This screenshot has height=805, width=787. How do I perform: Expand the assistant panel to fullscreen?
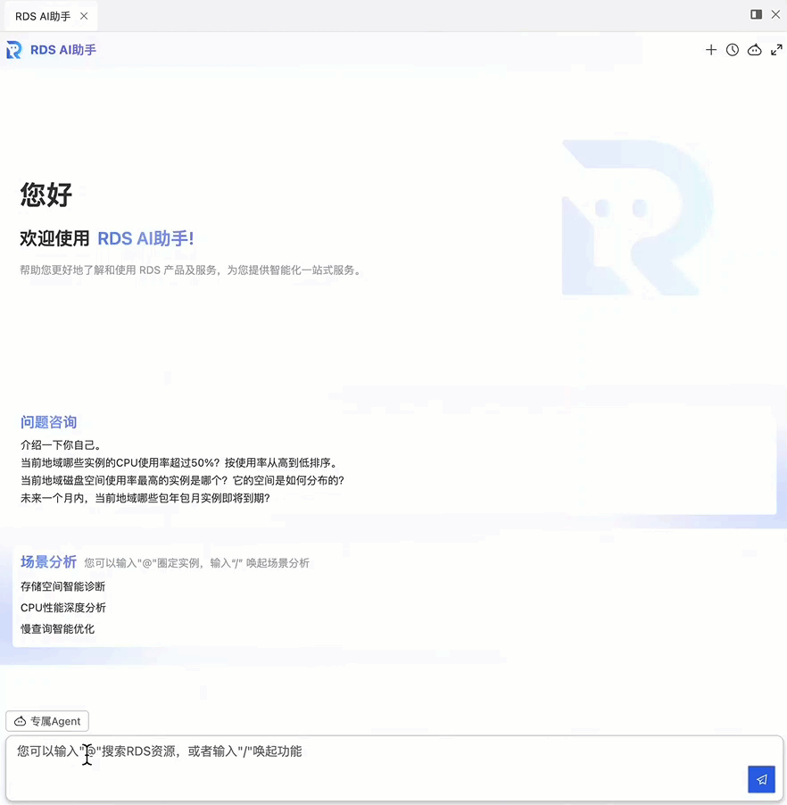(x=776, y=50)
